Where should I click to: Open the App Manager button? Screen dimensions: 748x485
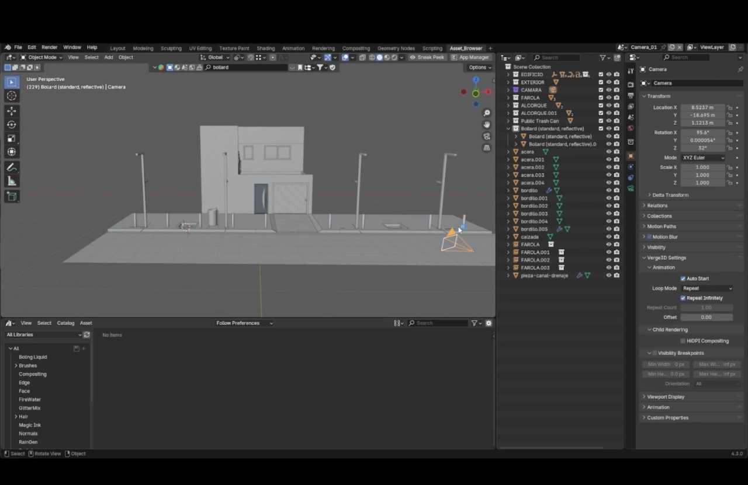[470, 58]
